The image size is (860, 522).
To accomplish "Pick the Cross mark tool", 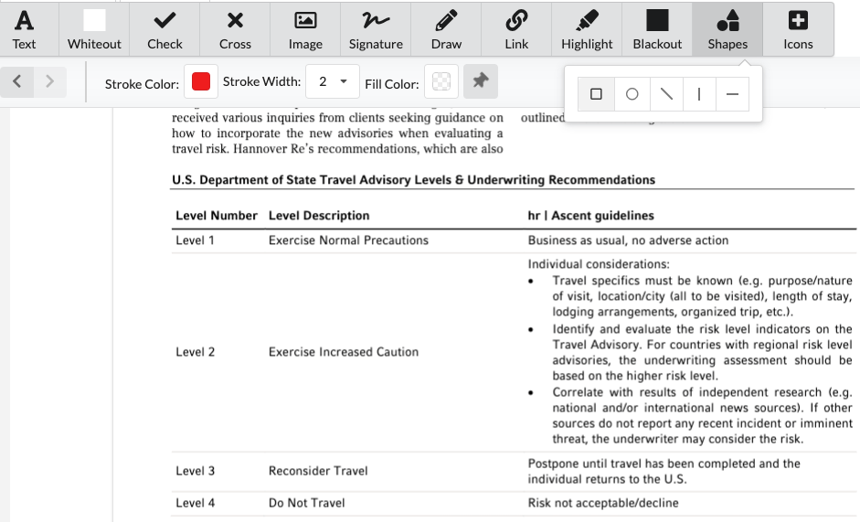I will pos(235,29).
